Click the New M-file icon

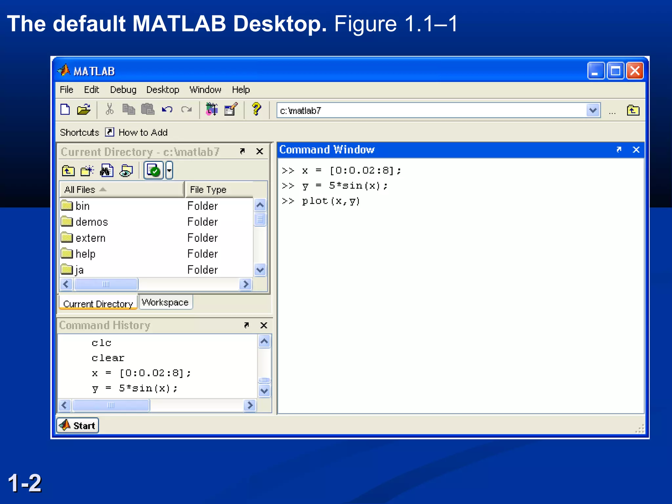65,109
